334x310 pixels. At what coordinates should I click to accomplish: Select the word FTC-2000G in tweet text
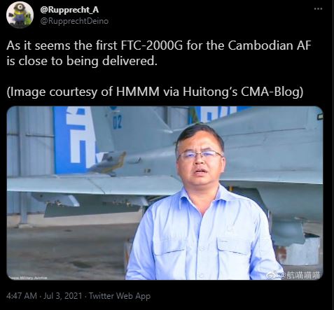(x=152, y=45)
